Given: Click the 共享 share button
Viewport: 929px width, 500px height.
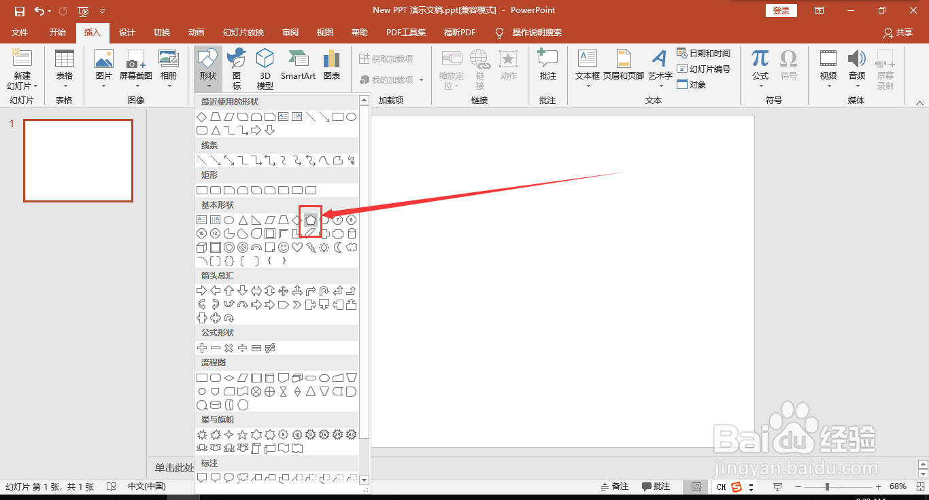Looking at the screenshot, I should (x=898, y=33).
